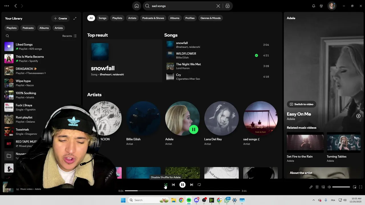Viewport: 365px width, 205px height.
Task: Open Windows Start menu
Action: pyautogui.click(x=123, y=200)
